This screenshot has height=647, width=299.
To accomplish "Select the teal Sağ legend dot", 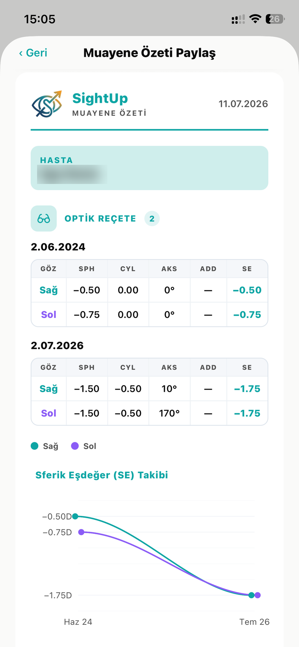I will [x=34, y=446].
